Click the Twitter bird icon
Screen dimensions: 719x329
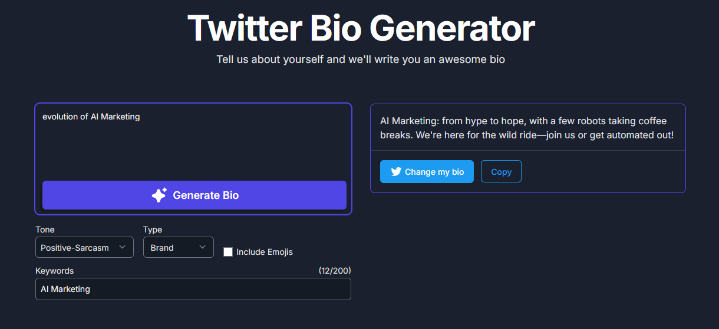tap(396, 172)
